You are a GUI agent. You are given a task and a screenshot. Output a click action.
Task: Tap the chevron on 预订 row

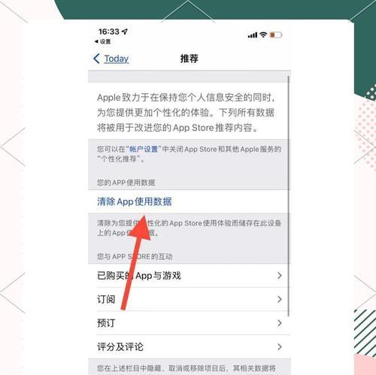click(280, 323)
